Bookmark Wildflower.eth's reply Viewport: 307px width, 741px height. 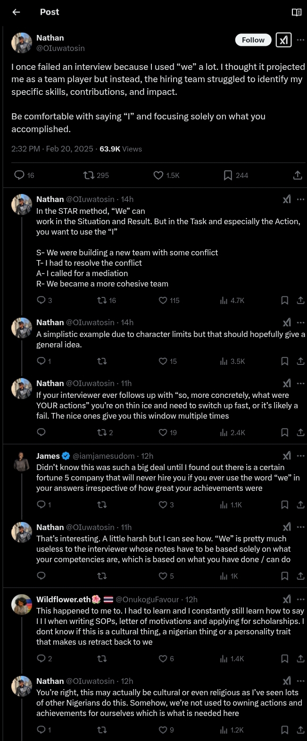(284, 658)
